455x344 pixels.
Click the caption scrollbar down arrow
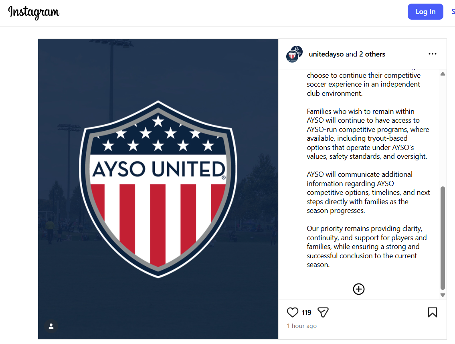(x=443, y=295)
